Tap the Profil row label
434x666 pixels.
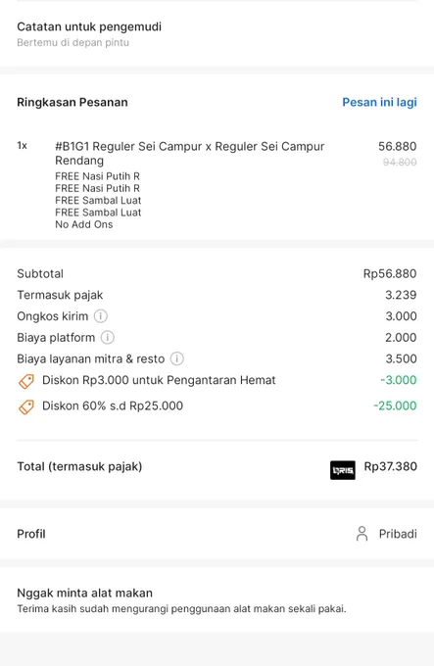[31, 534]
